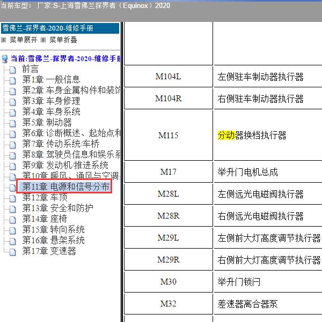
Task: Click the M28L code cell
Action: [169, 193]
